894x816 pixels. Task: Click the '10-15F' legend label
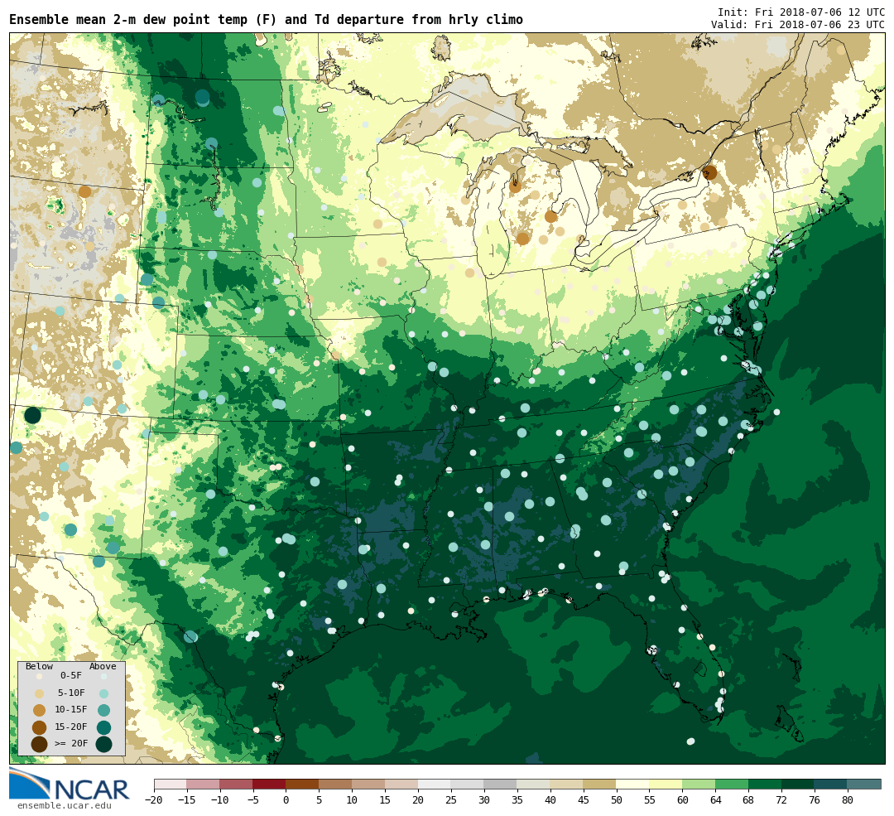71,710
